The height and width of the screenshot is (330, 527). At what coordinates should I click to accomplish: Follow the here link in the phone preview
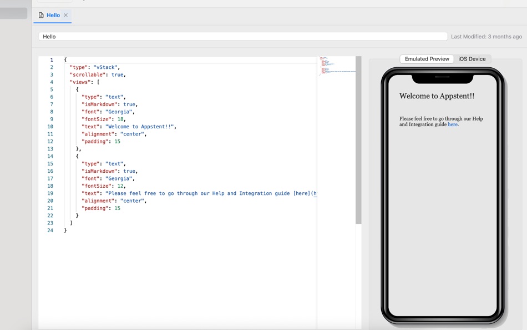453,124
